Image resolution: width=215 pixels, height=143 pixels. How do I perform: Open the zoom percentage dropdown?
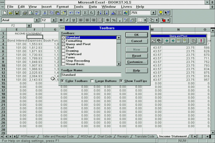point(153,13)
